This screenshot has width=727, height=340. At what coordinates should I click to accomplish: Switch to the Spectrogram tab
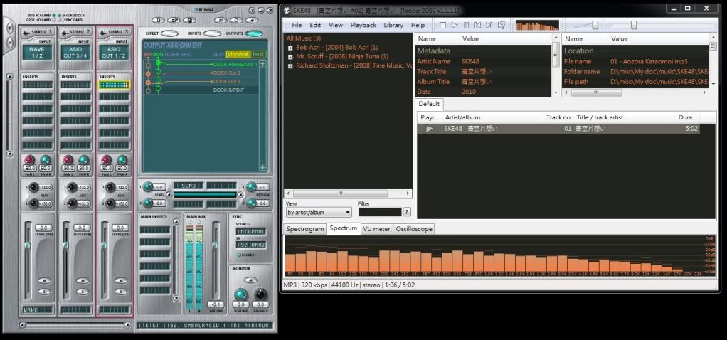pos(304,229)
